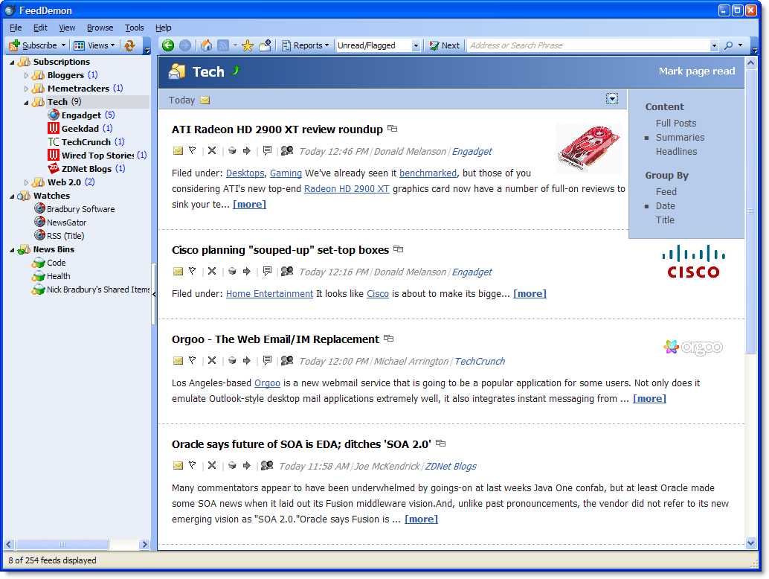Open the Home Entertainment link
This screenshot has width=769, height=579.
pos(269,294)
